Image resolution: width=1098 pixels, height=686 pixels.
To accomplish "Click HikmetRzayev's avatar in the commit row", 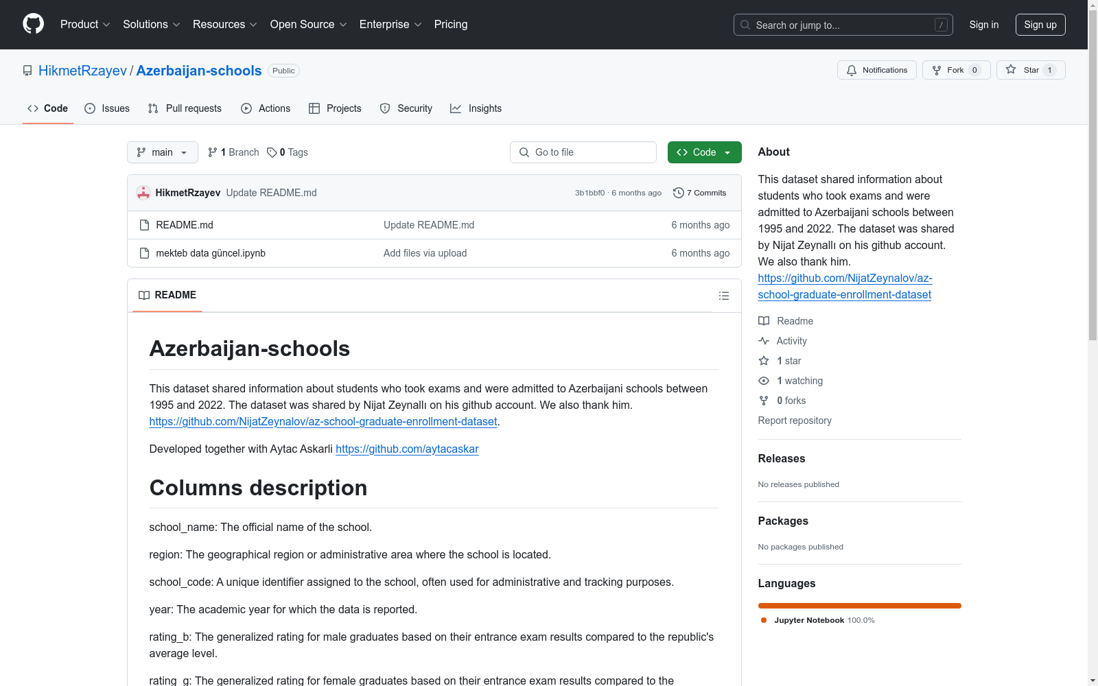I will click(143, 193).
